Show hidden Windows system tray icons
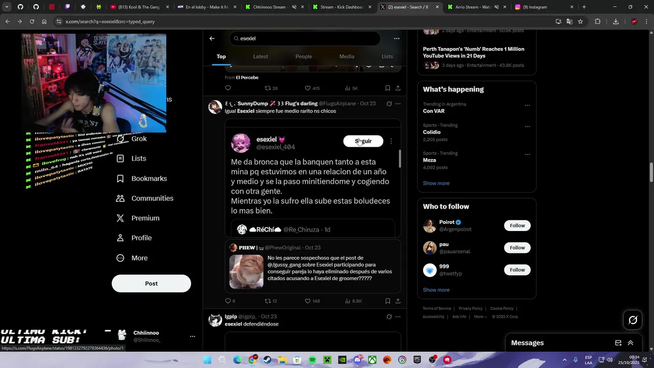The image size is (654, 368). [x=565, y=360]
